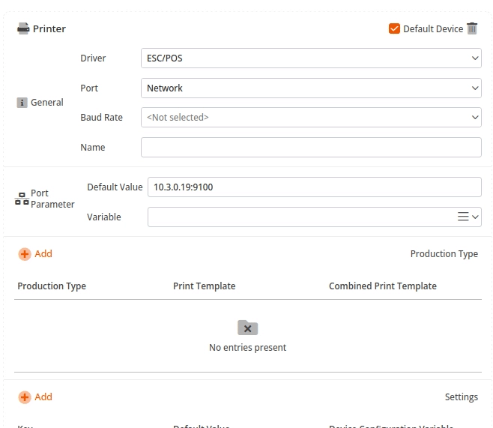This screenshot has width=493, height=428.
Task: Click into the Variable input field
Action: click(300, 217)
